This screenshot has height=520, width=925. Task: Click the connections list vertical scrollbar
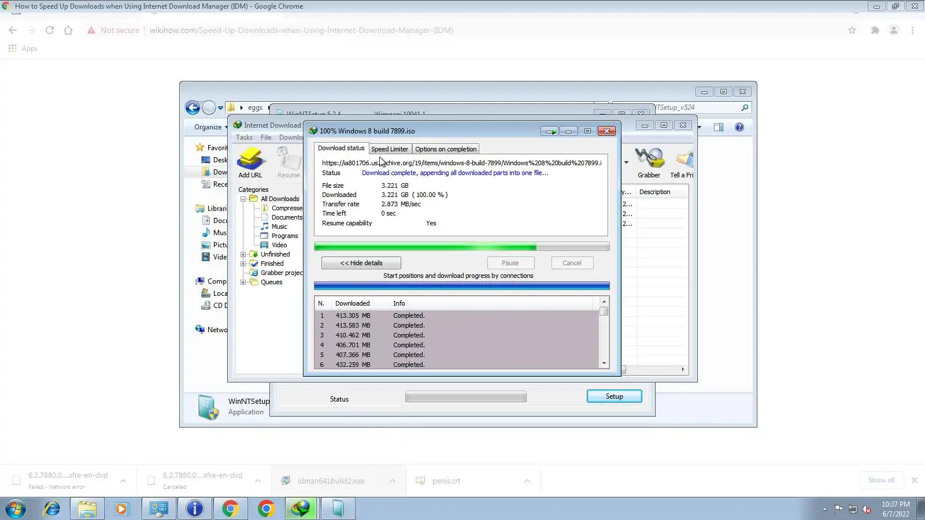click(604, 333)
